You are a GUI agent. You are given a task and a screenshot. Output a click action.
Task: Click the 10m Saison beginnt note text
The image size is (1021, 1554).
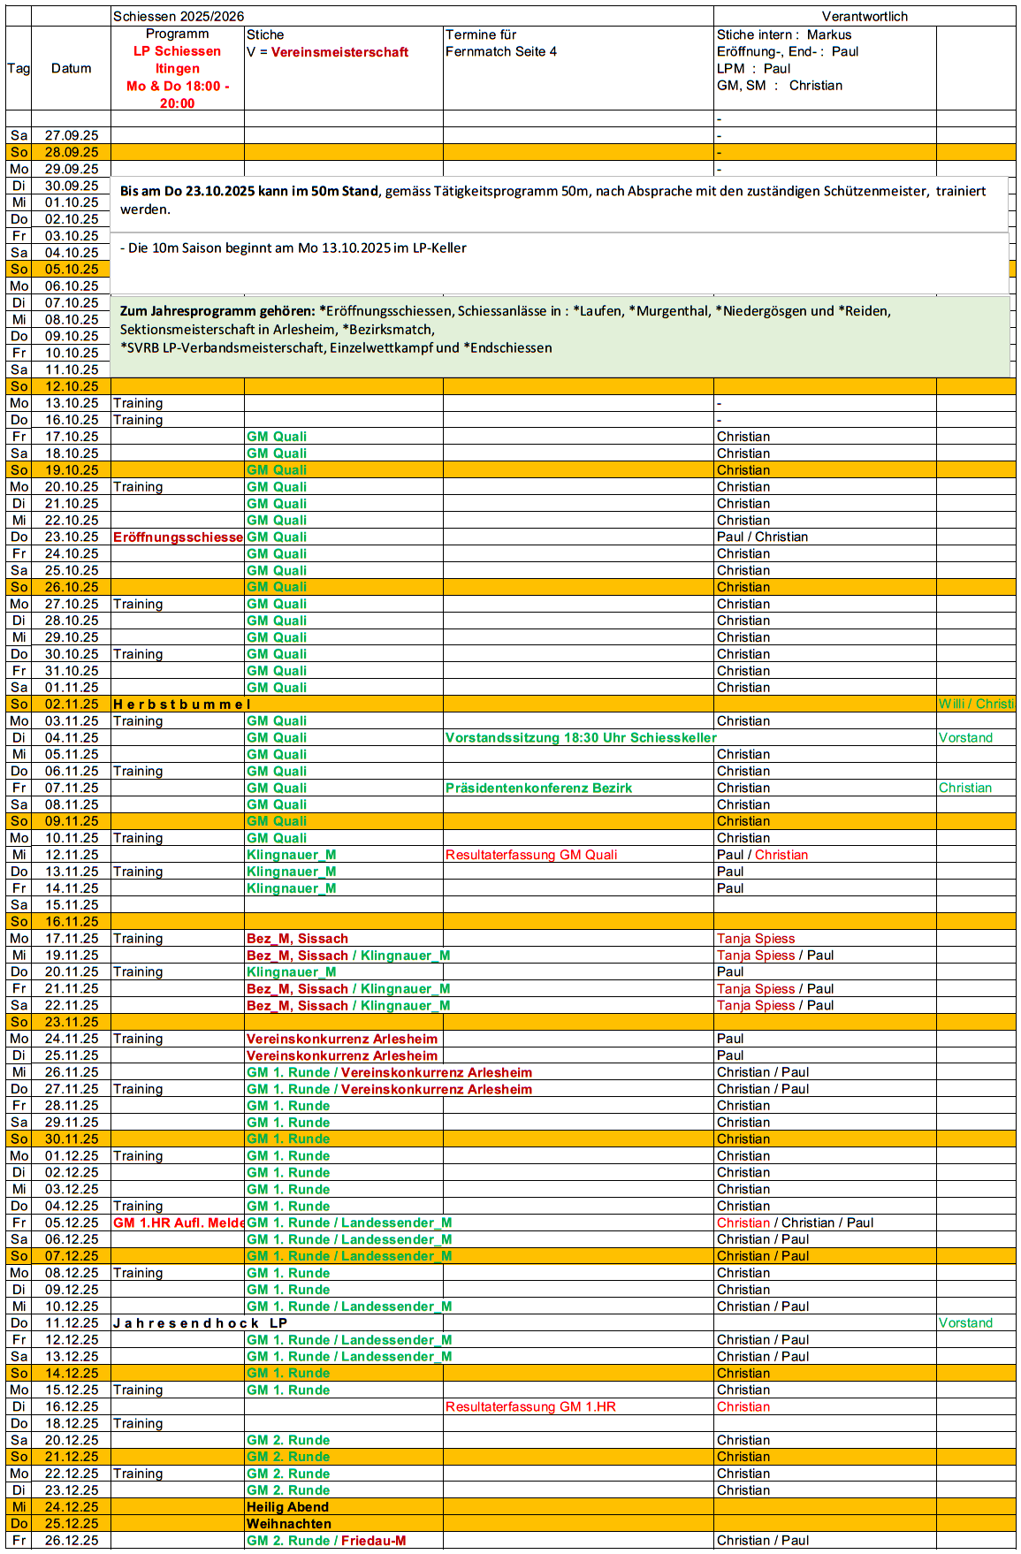pyautogui.click(x=293, y=248)
